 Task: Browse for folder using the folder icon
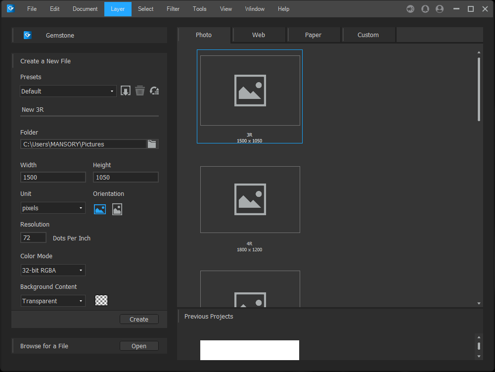(x=152, y=144)
